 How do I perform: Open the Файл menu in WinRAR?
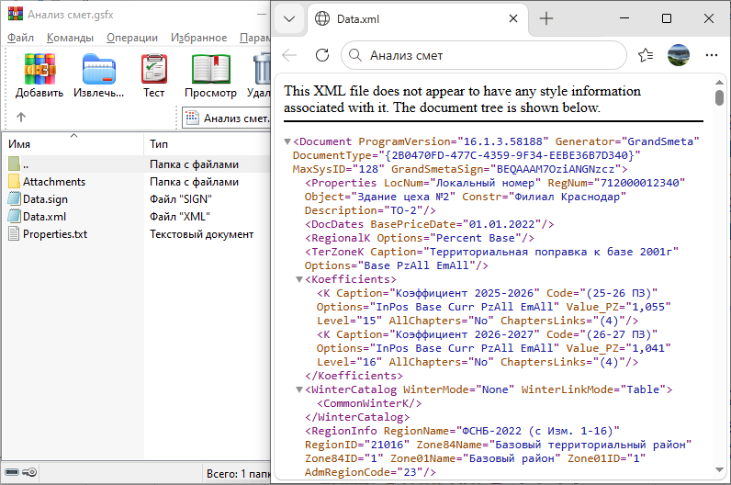click(20, 38)
